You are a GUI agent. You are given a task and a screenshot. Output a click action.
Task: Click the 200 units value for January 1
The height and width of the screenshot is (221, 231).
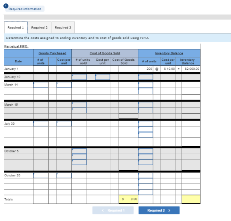tap(149, 69)
